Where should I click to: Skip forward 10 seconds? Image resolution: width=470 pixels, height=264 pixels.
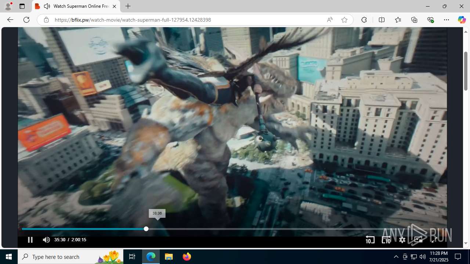pos(386,240)
